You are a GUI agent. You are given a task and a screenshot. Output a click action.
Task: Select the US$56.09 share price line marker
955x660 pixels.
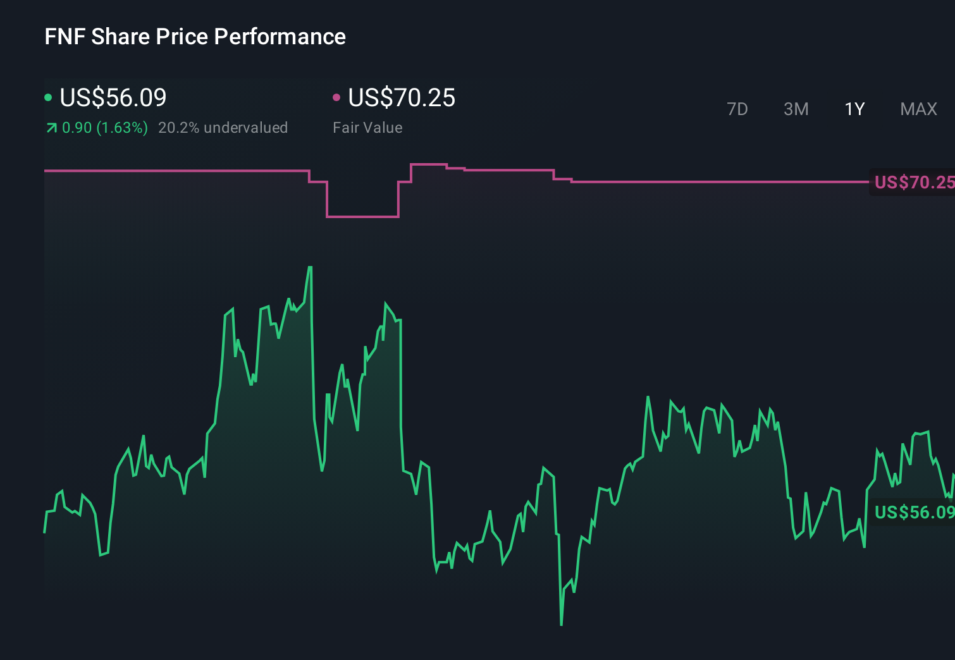point(909,513)
